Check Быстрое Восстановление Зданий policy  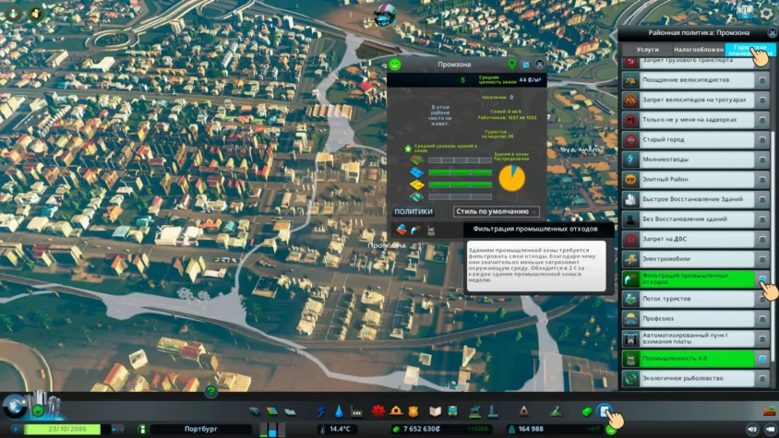pyautogui.click(x=762, y=199)
